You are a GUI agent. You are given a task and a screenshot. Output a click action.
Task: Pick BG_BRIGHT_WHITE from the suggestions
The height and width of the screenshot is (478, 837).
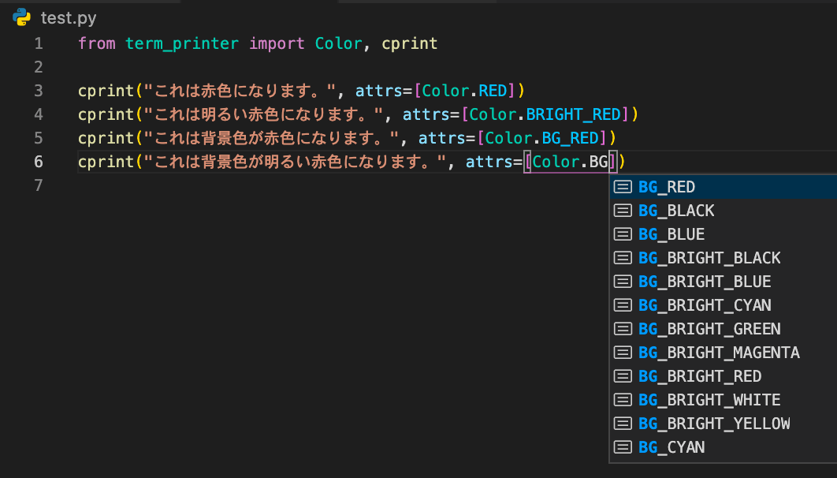724,399
